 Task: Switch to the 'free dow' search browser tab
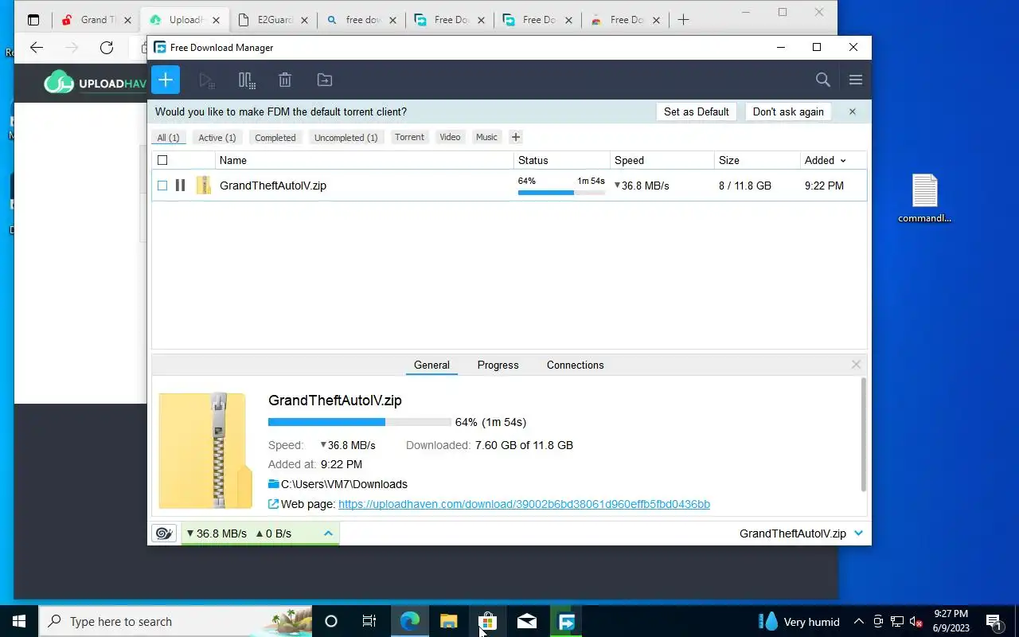361,20
